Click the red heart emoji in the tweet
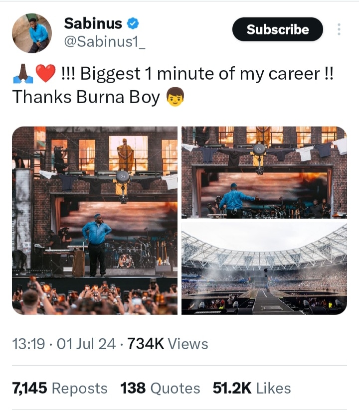This screenshot has width=359, height=412. pos(45,75)
